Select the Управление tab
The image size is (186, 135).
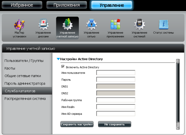(x=112, y=5)
